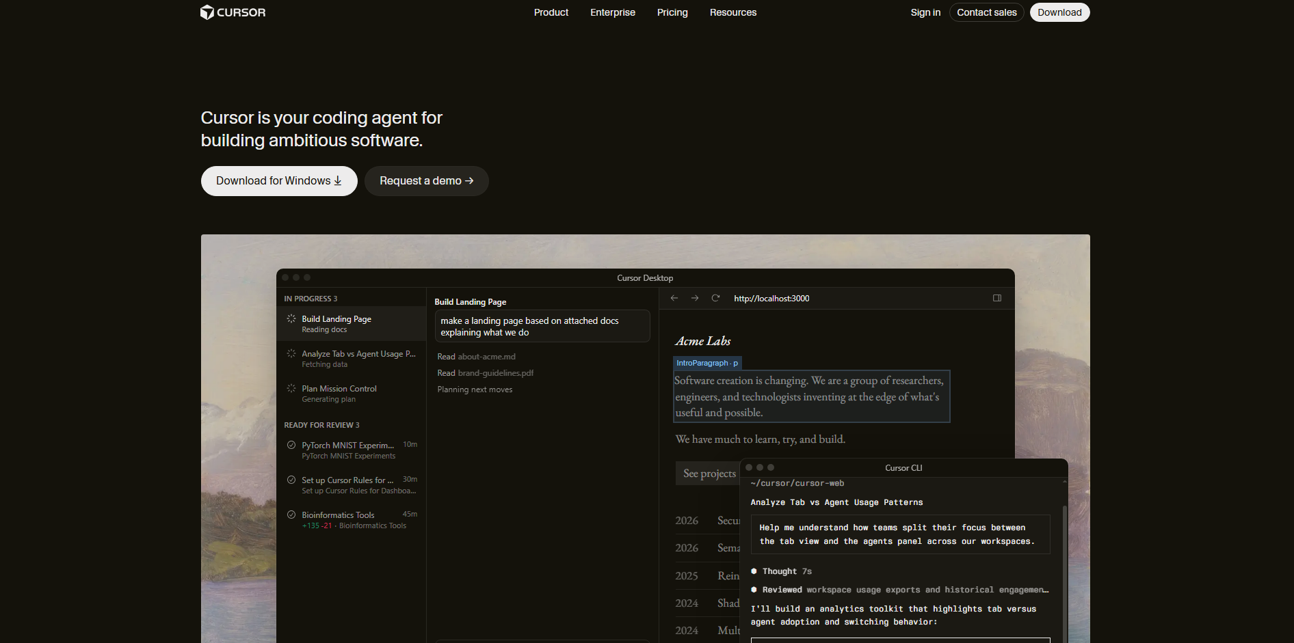The height and width of the screenshot is (643, 1294).
Task: Click the browser forward arrow icon
Action: (695, 298)
